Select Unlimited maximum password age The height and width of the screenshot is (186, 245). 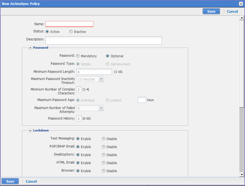coord(78,100)
